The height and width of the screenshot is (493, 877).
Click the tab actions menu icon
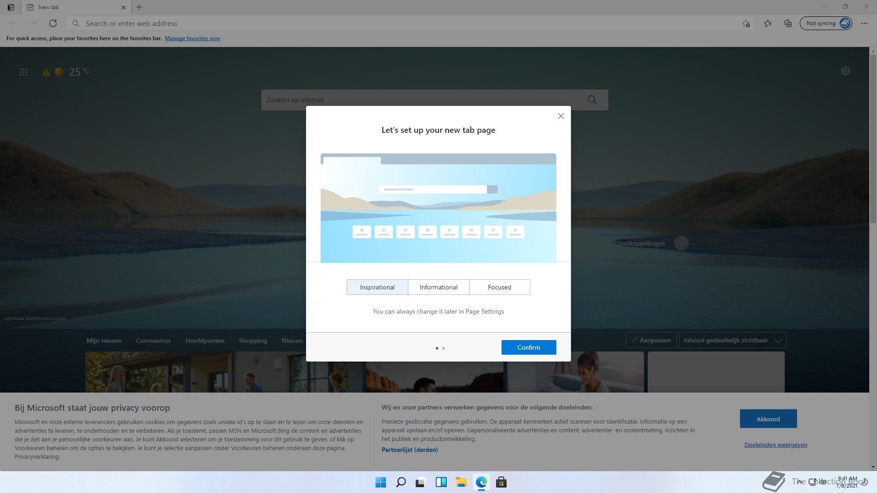(x=11, y=7)
